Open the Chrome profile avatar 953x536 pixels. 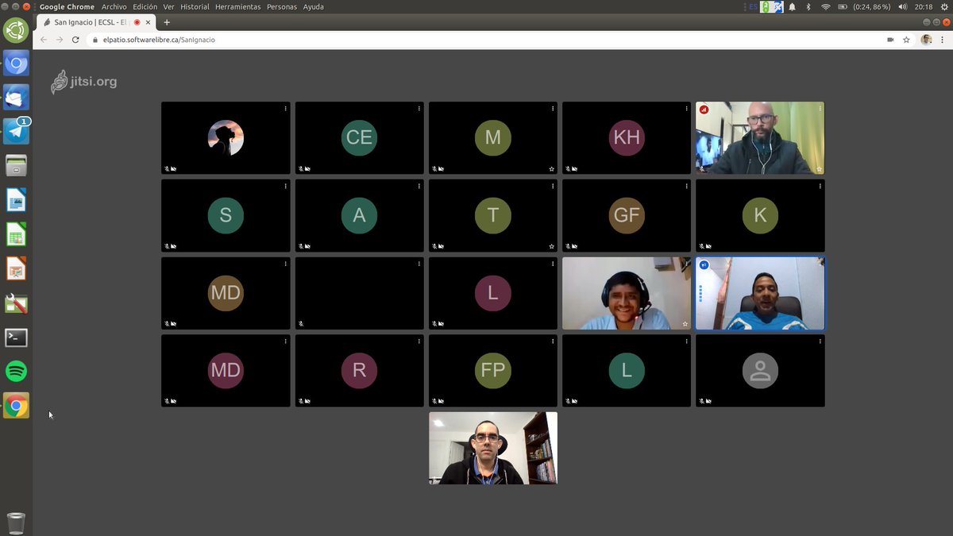tap(926, 40)
